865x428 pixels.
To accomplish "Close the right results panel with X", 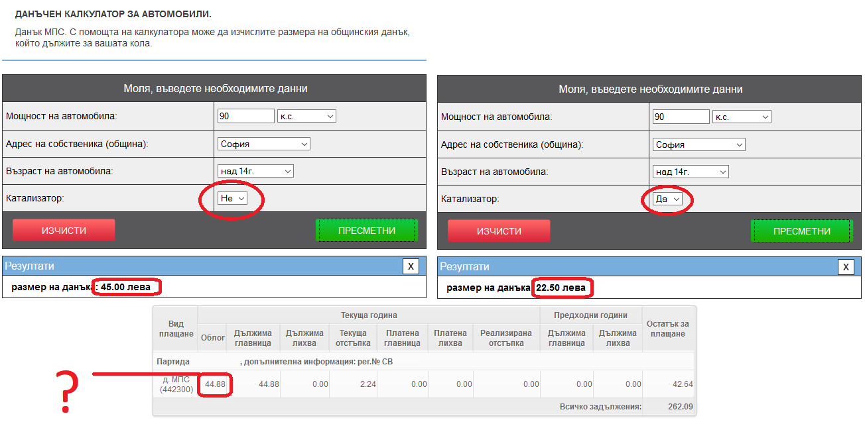I will click(846, 267).
